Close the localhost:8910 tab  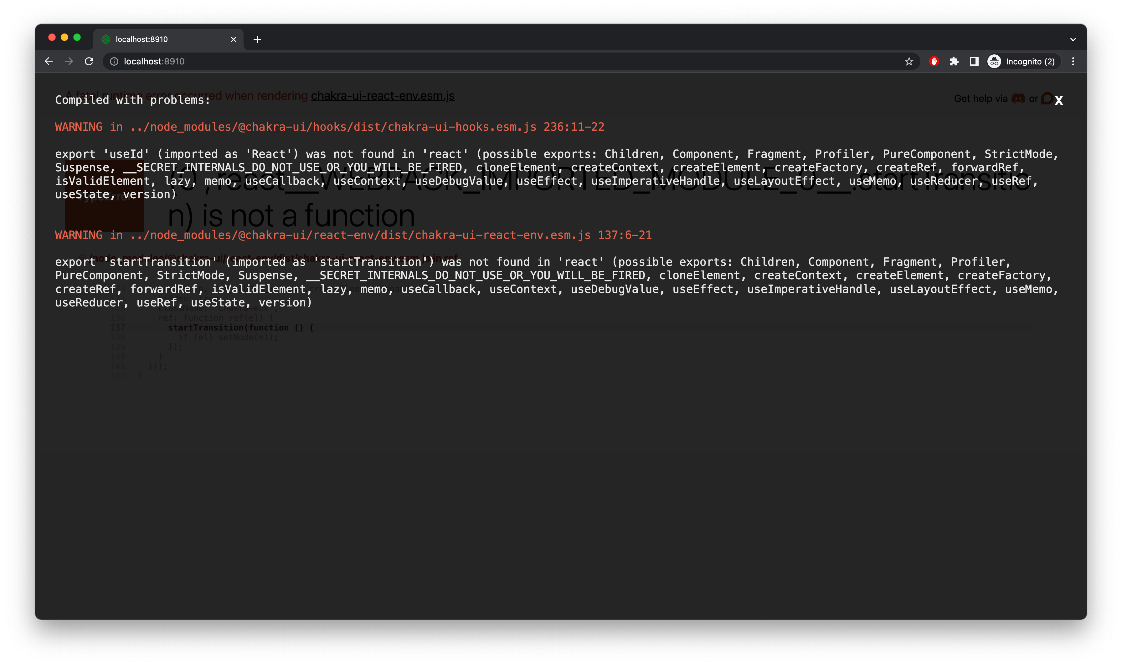pyautogui.click(x=233, y=39)
